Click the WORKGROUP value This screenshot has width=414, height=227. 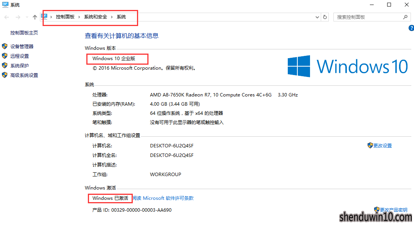click(x=165, y=174)
